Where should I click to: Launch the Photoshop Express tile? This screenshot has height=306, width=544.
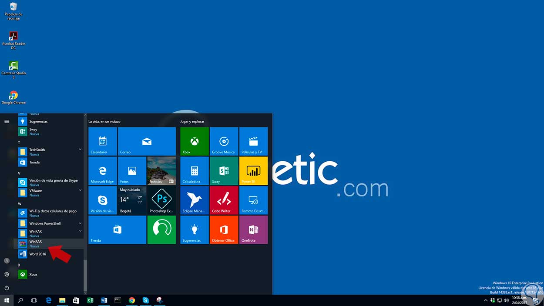pos(161,200)
